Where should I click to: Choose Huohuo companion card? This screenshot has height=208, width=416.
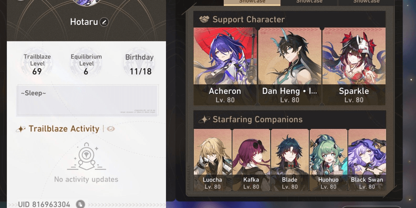coord(329,160)
